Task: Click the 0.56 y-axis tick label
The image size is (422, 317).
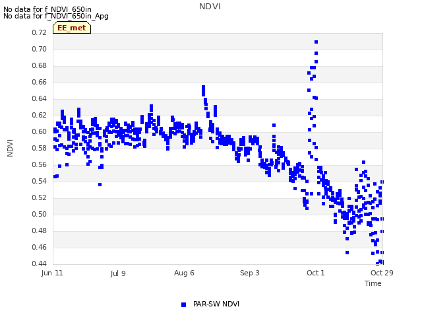Action: tap(40, 164)
